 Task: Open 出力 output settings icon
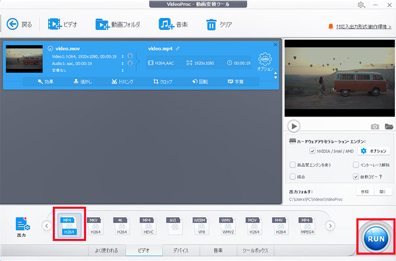click(22, 227)
